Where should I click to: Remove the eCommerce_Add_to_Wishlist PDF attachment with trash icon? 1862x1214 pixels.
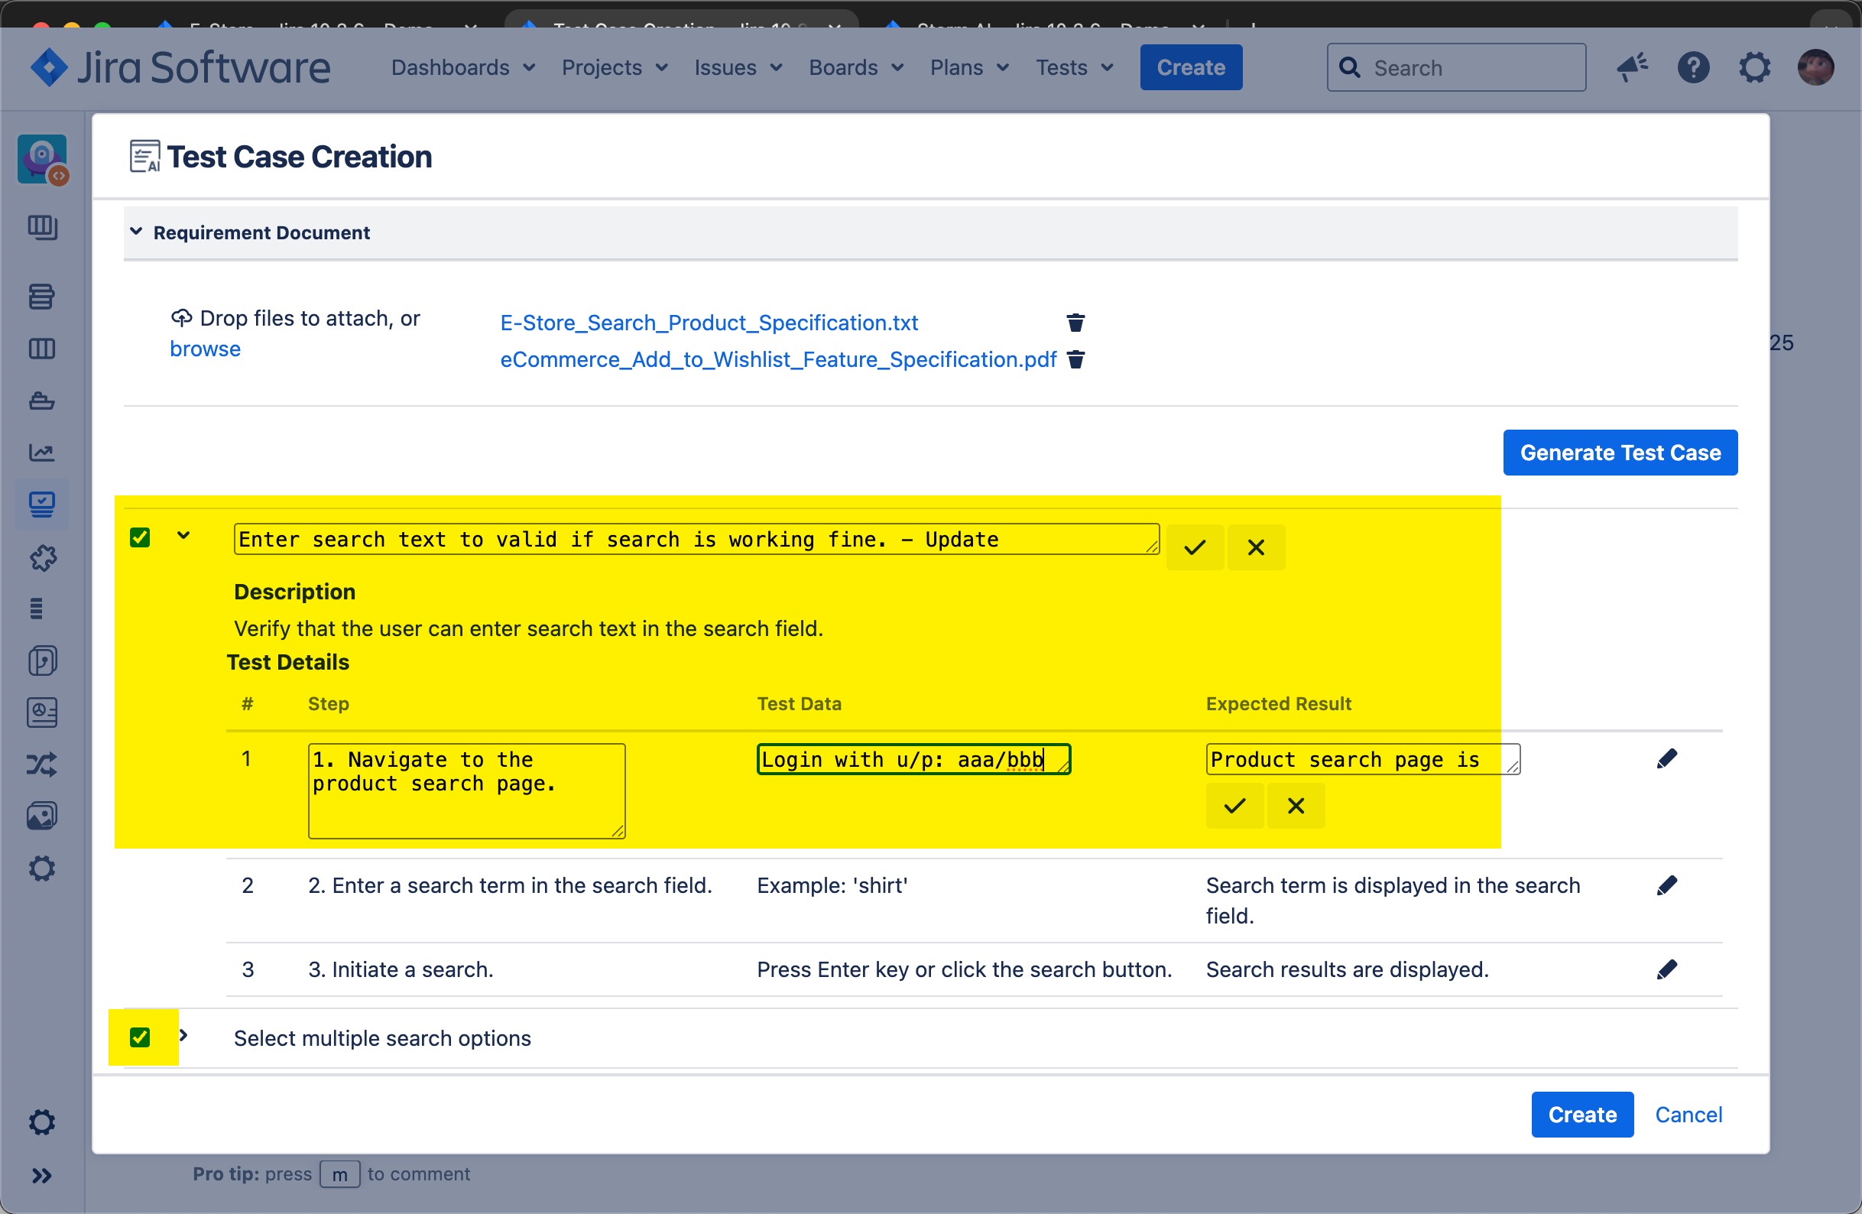(x=1075, y=359)
